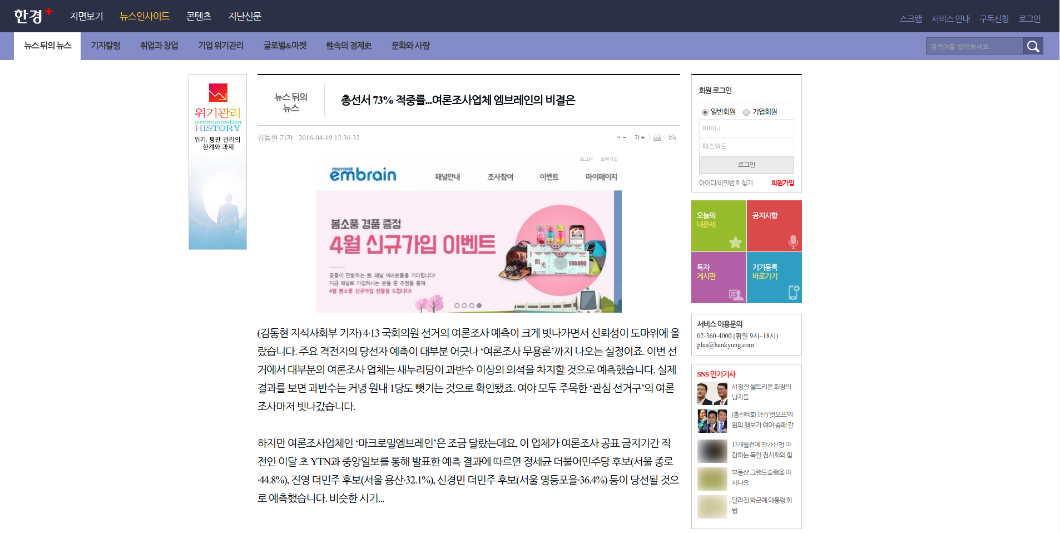Viewport: 1060px width, 533px height.
Task: Click the 아이디 input field
Action: pyautogui.click(x=746, y=129)
